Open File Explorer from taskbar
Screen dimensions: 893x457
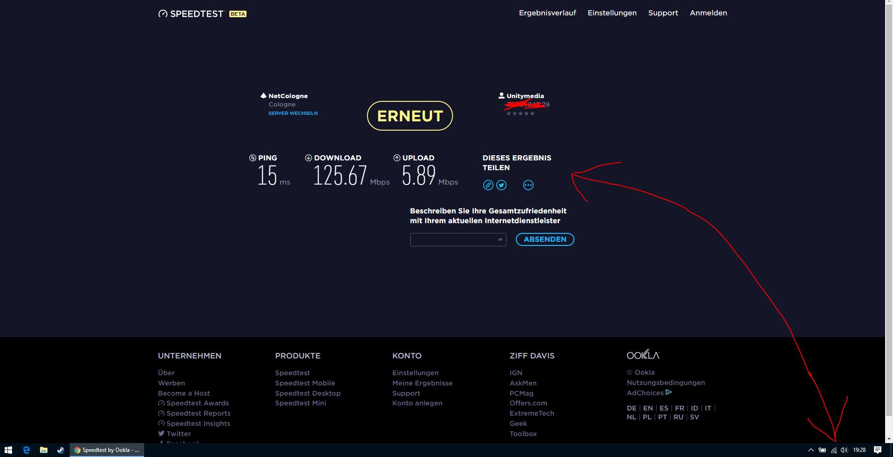(44, 450)
